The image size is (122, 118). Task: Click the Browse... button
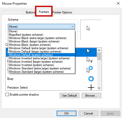pos(91,95)
